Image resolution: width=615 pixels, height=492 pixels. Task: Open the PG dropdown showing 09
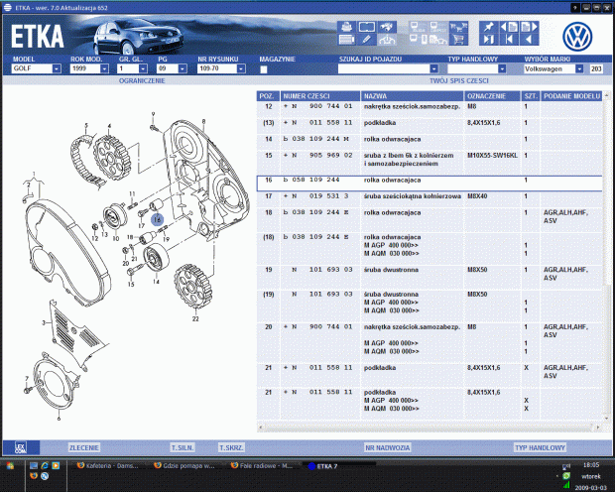183,68
